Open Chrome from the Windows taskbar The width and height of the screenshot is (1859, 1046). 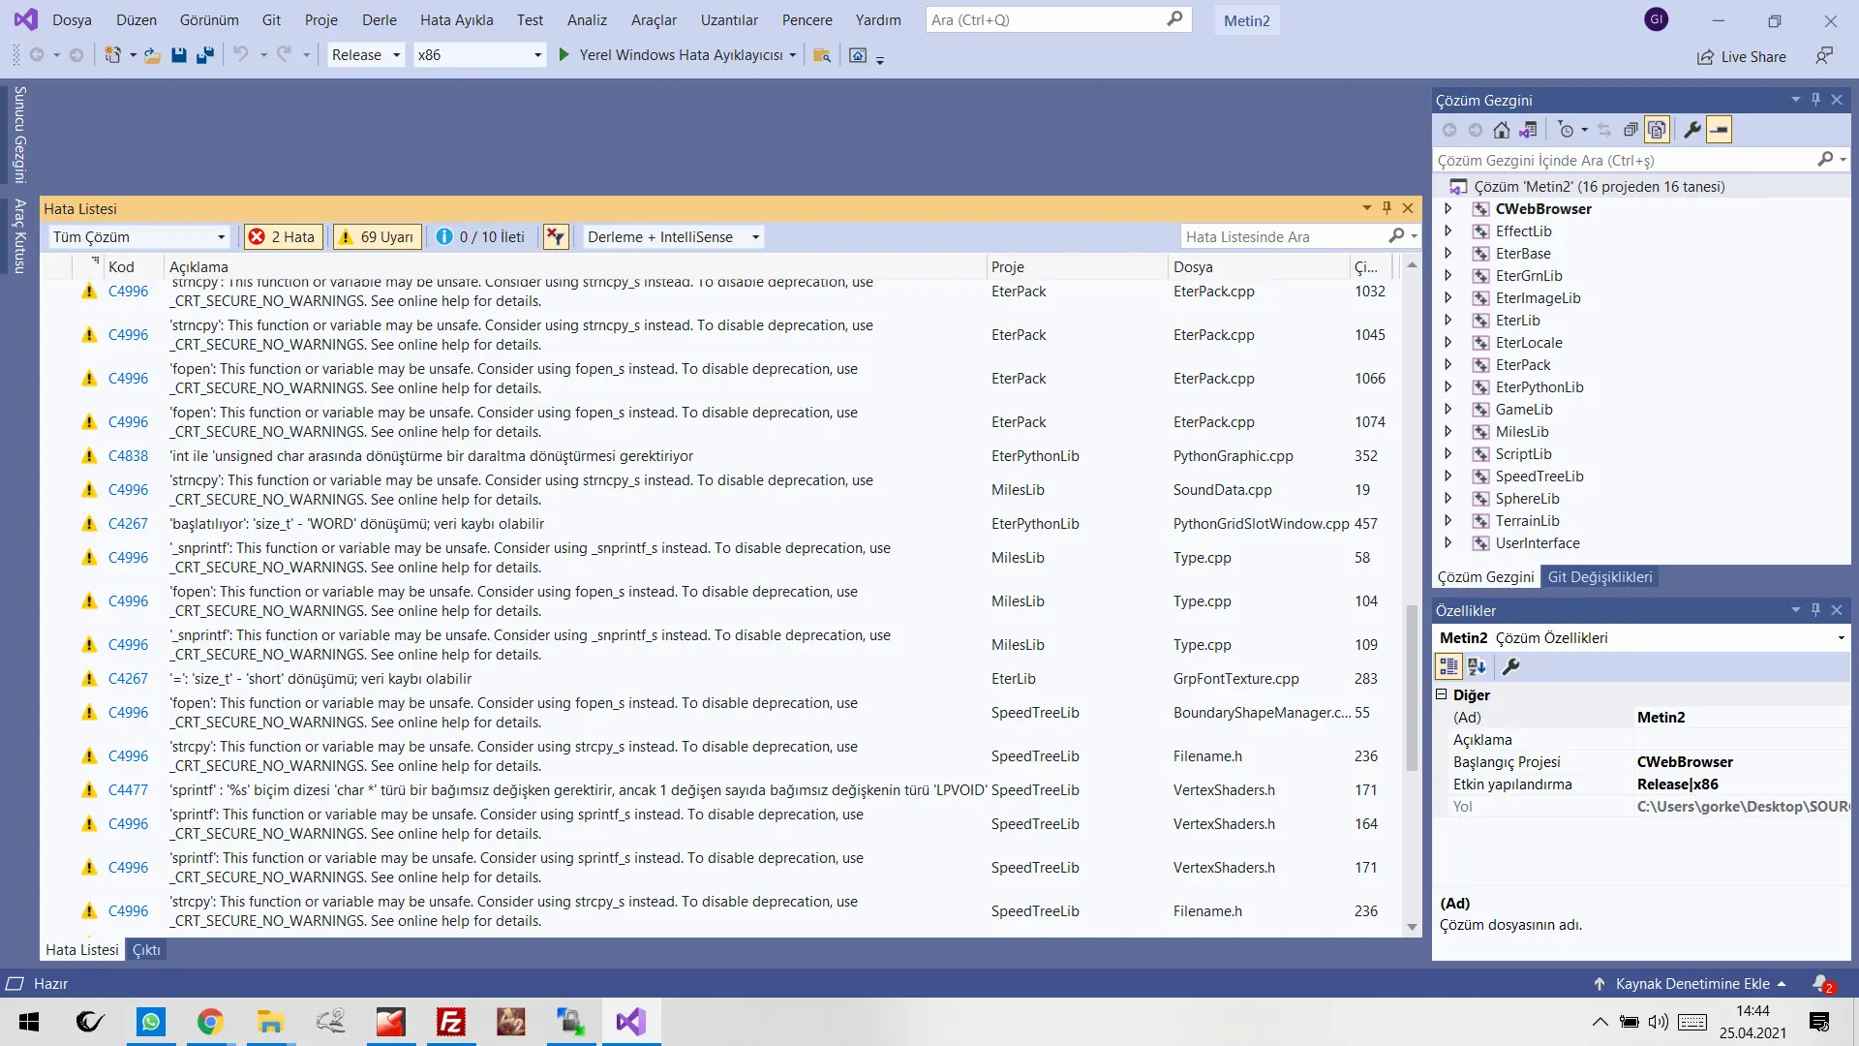[210, 1022]
